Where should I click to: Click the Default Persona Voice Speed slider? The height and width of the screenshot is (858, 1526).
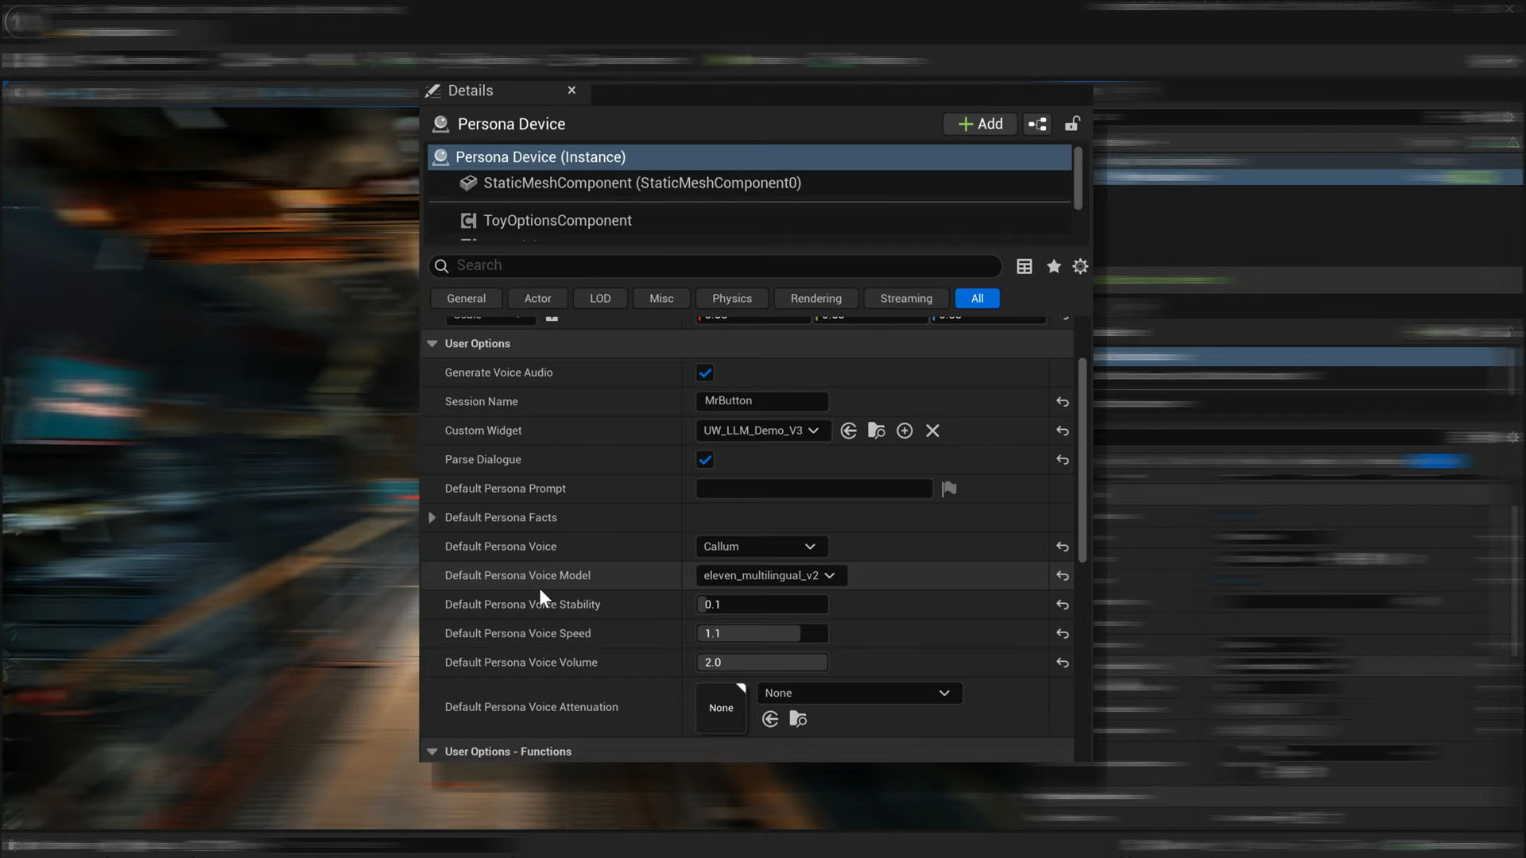coord(761,633)
